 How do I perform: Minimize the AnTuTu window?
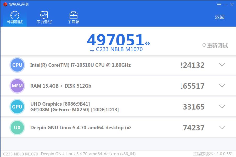point(225,5)
